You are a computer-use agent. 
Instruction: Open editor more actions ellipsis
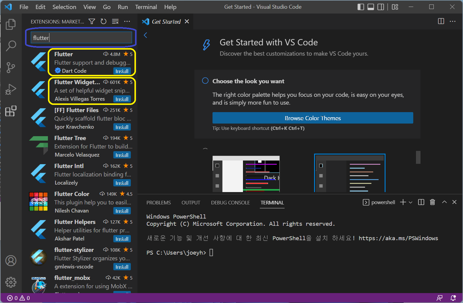click(453, 21)
